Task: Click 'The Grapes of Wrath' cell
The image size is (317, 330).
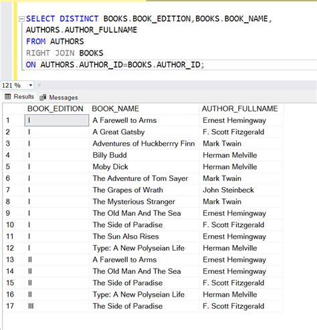Action: pyautogui.click(x=144, y=190)
